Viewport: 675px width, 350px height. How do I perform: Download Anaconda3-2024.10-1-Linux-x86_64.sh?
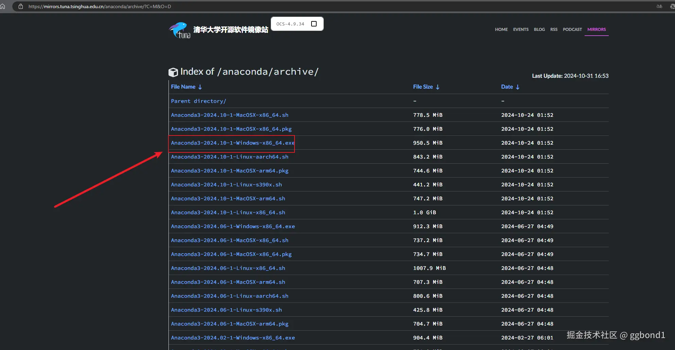pos(228,213)
